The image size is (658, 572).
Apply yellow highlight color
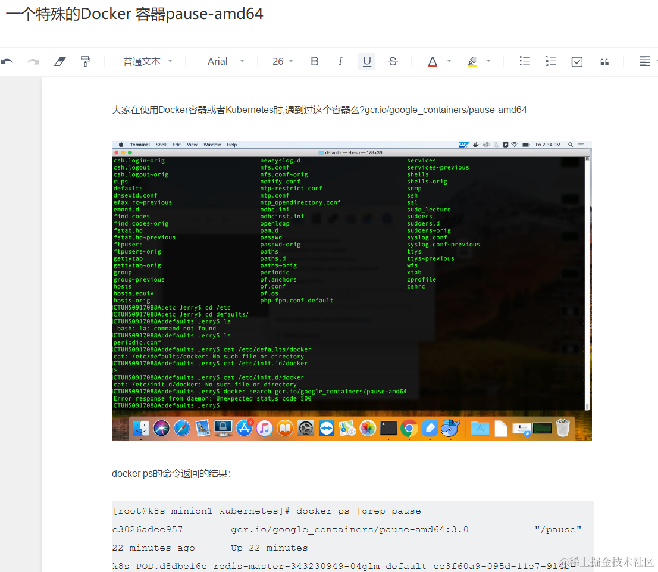[472, 62]
